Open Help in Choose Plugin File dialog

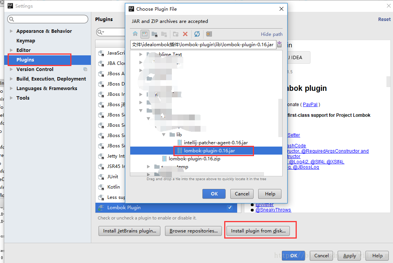tap(270, 194)
